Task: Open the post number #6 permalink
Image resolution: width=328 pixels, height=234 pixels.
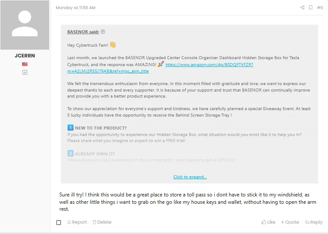Action: tap(320, 7)
